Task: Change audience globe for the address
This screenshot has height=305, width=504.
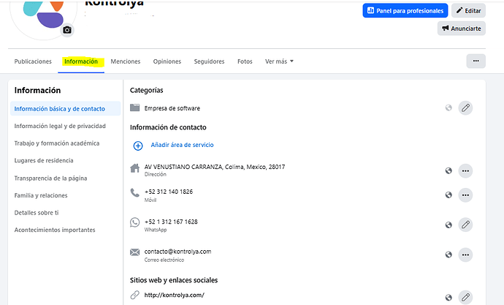Action: coord(448,171)
